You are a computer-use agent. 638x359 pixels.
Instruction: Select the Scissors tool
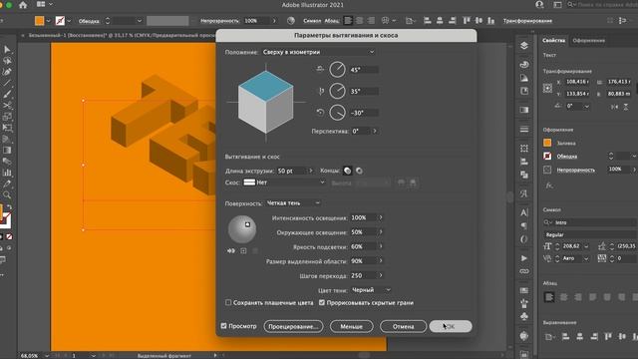click(7, 106)
